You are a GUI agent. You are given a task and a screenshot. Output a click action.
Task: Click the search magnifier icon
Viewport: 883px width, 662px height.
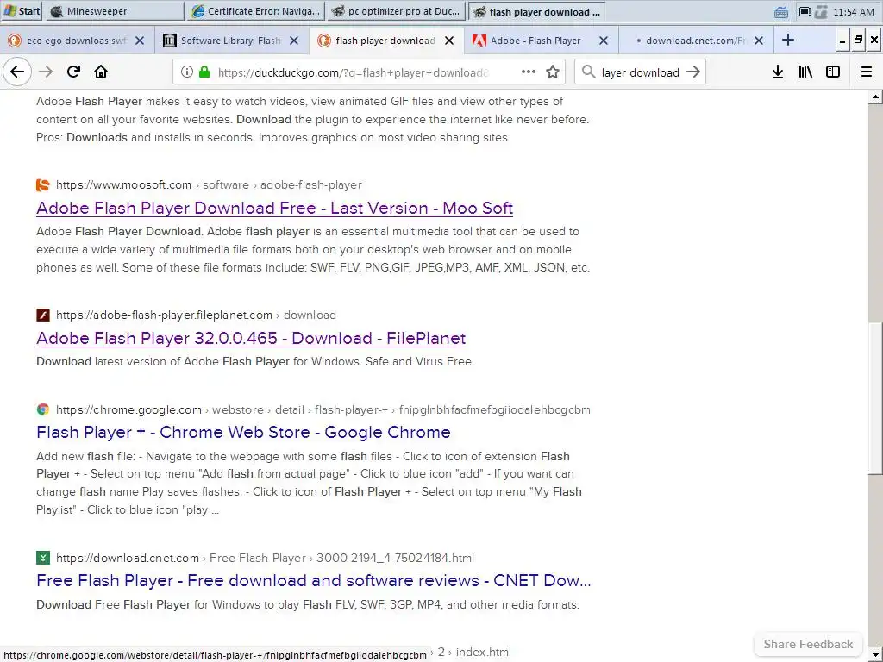point(588,72)
